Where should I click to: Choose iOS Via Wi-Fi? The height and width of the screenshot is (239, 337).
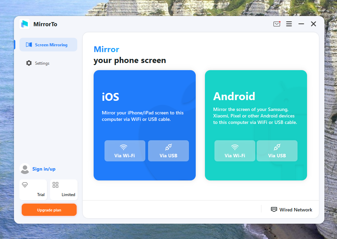tap(125, 151)
